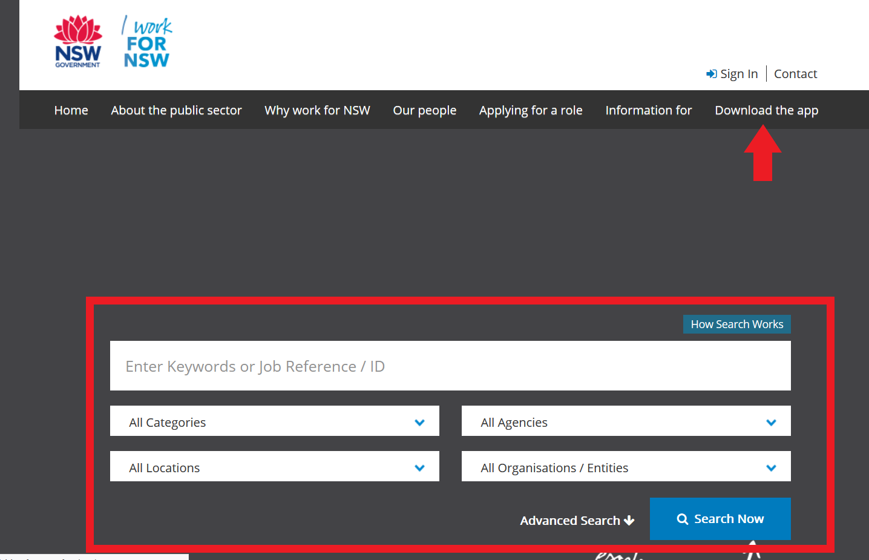This screenshot has width=869, height=560.
Task: Click the NSW Government waratah logo
Action: pos(77,40)
